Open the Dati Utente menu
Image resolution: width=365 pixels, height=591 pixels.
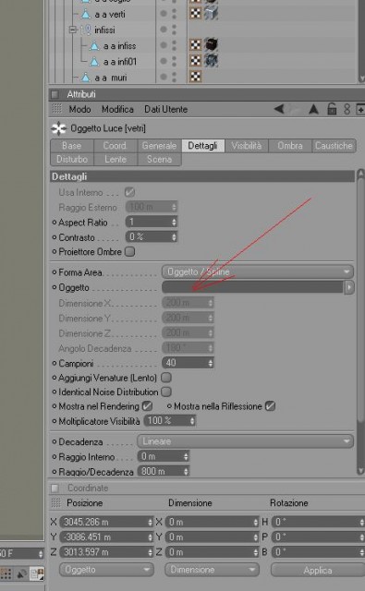coord(166,109)
